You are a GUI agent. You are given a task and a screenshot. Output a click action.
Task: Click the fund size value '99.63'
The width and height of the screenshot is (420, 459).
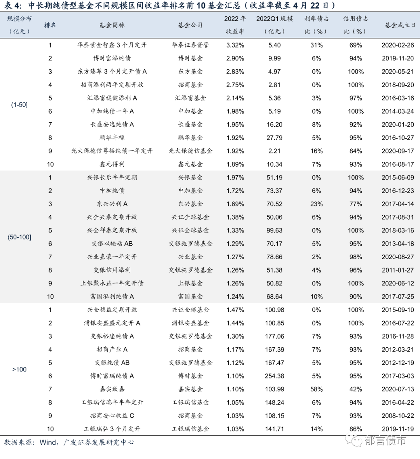[x=274, y=230]
